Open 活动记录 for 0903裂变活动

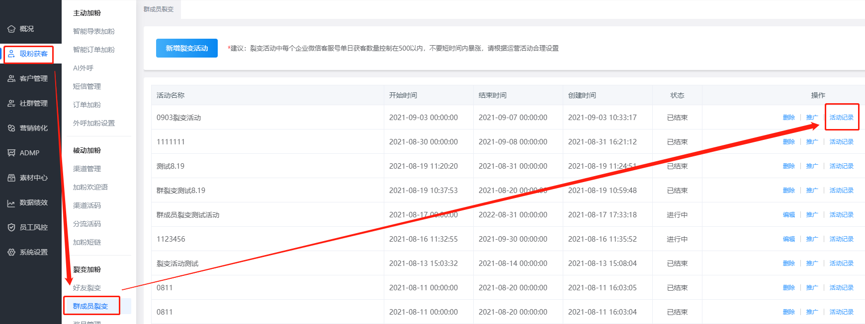(x=841, y=118)
